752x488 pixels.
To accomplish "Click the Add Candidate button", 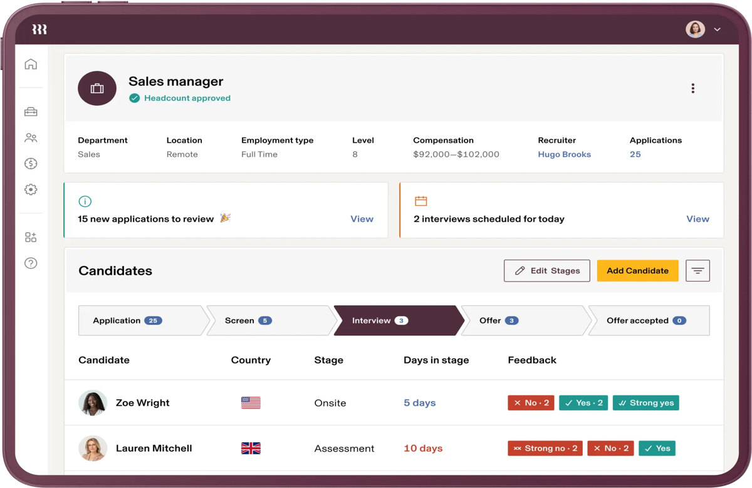I will point(637,271).
